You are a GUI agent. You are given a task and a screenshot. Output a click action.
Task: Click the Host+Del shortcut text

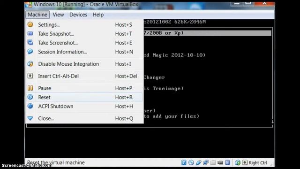tap(126, 76)
